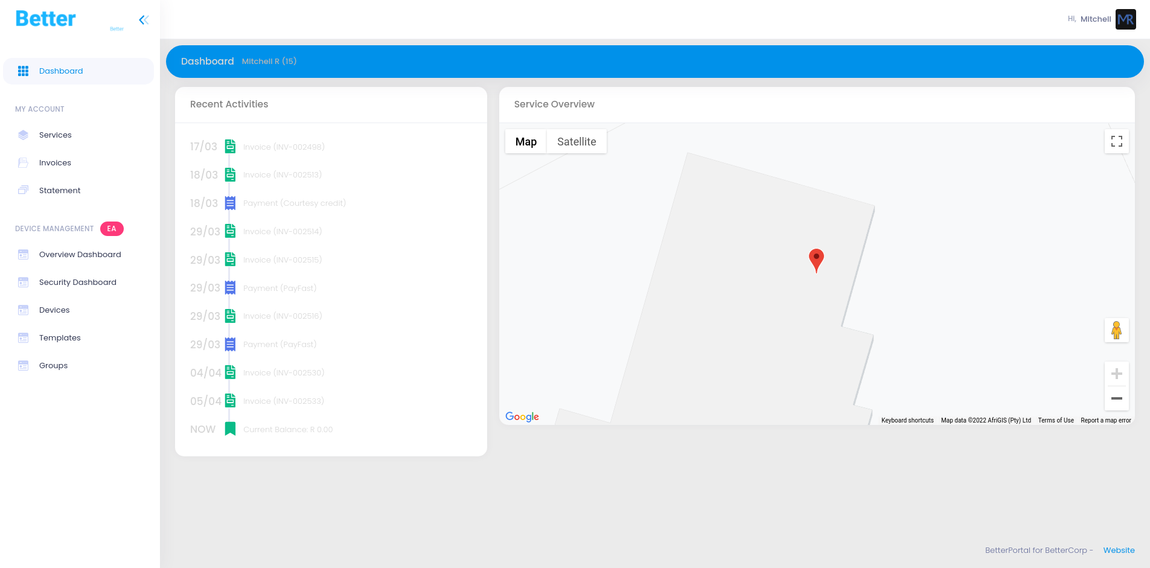1150x568 pixels.
Task: Click the Website link in the footer
Action: [1119, 550]
